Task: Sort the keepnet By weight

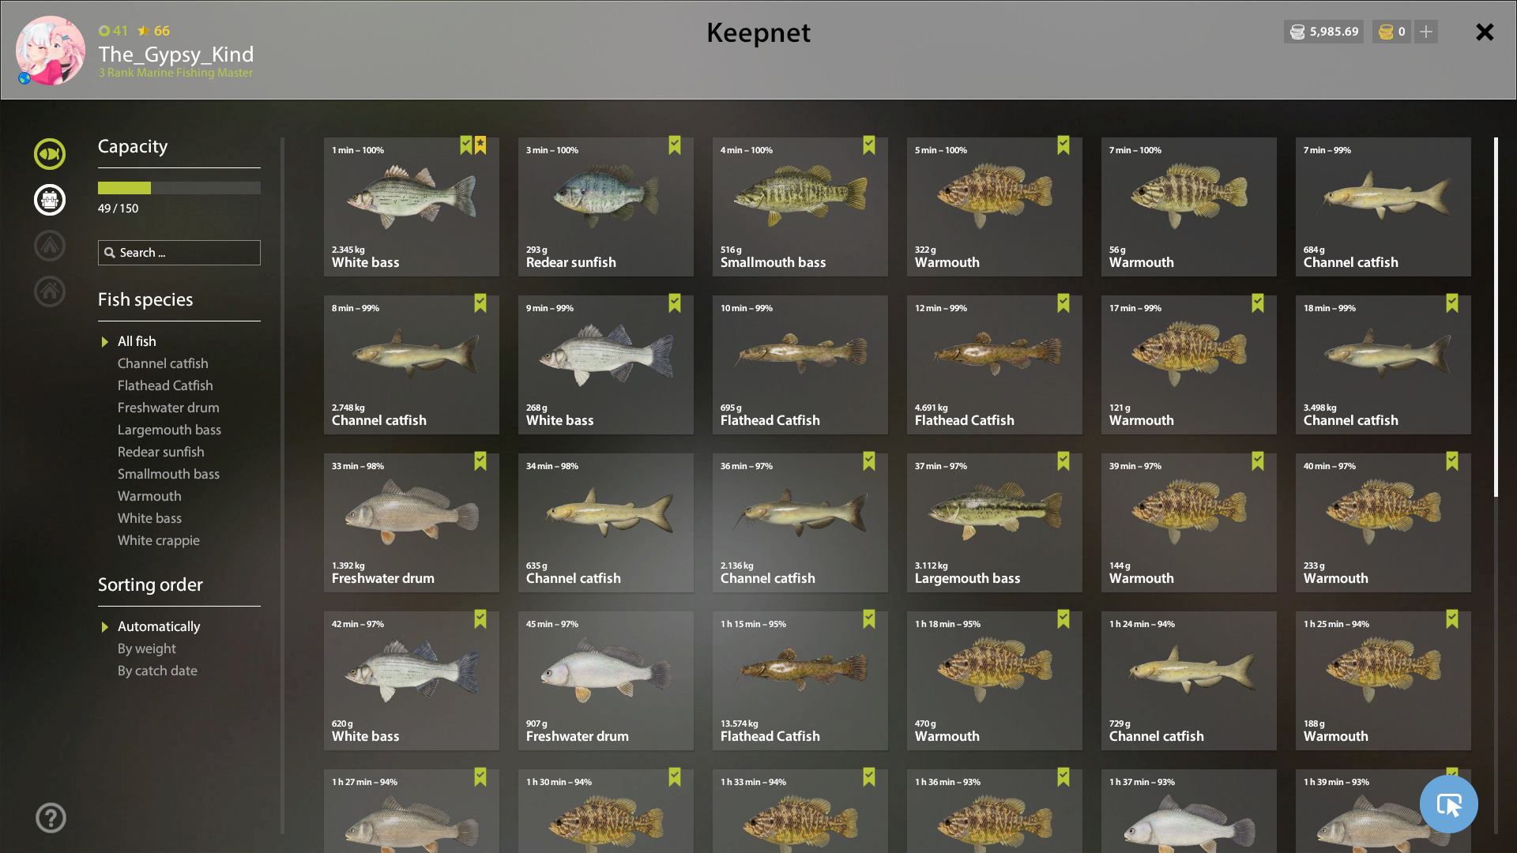Action: (x=147, y=648)
